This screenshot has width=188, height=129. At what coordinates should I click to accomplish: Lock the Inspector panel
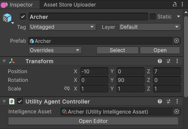tap(175, 5)
